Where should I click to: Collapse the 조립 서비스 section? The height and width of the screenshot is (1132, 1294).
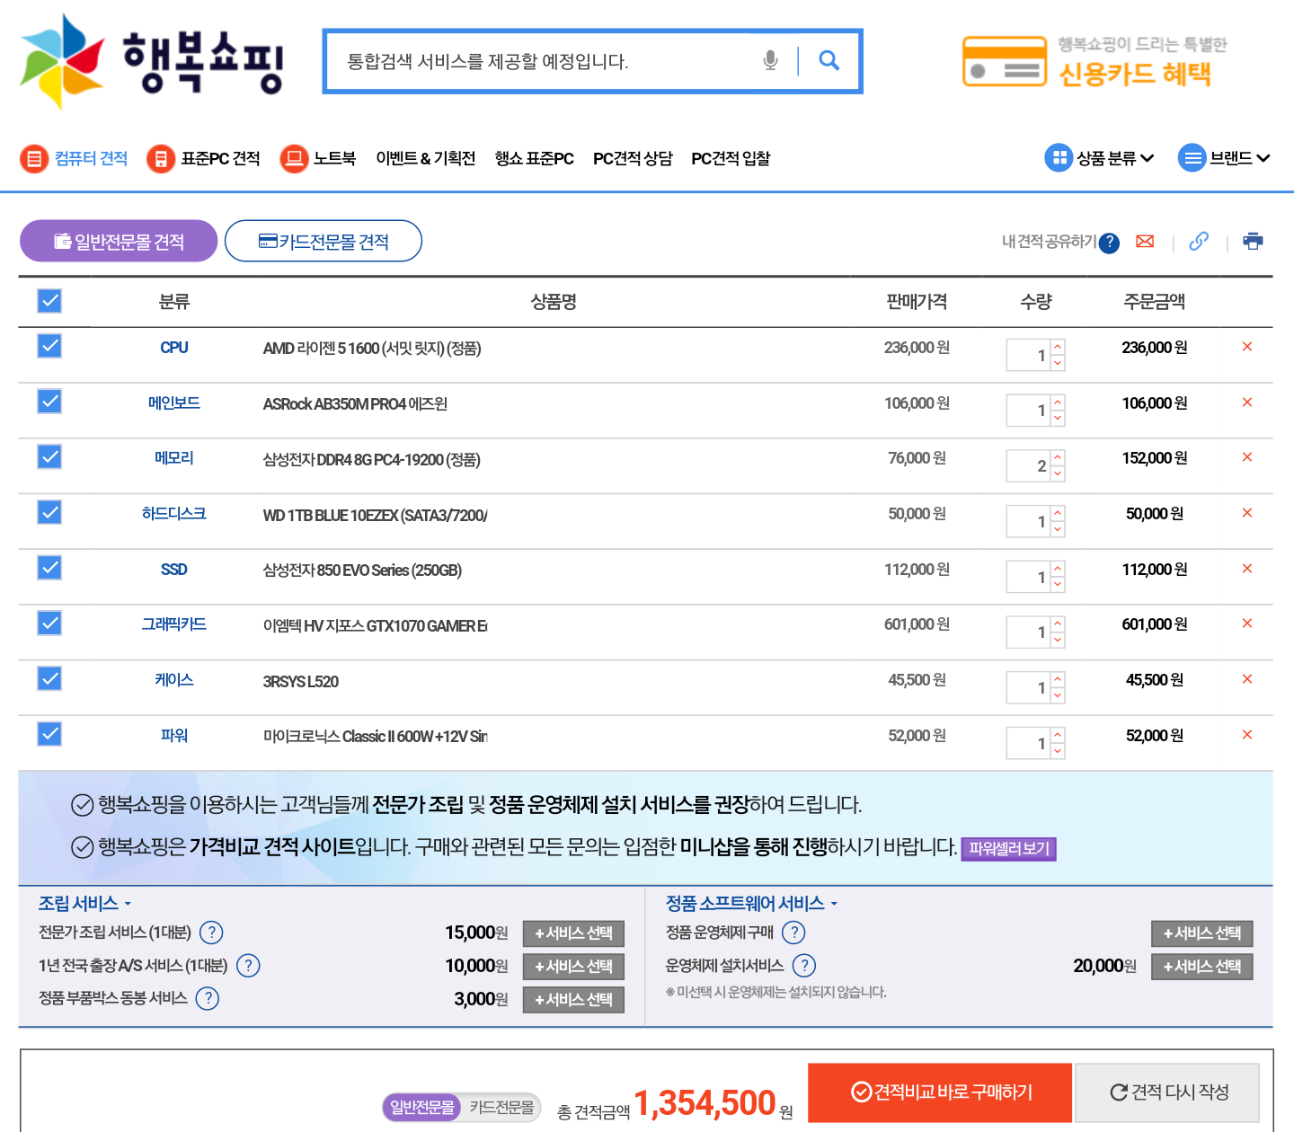[x=84, y=904]
